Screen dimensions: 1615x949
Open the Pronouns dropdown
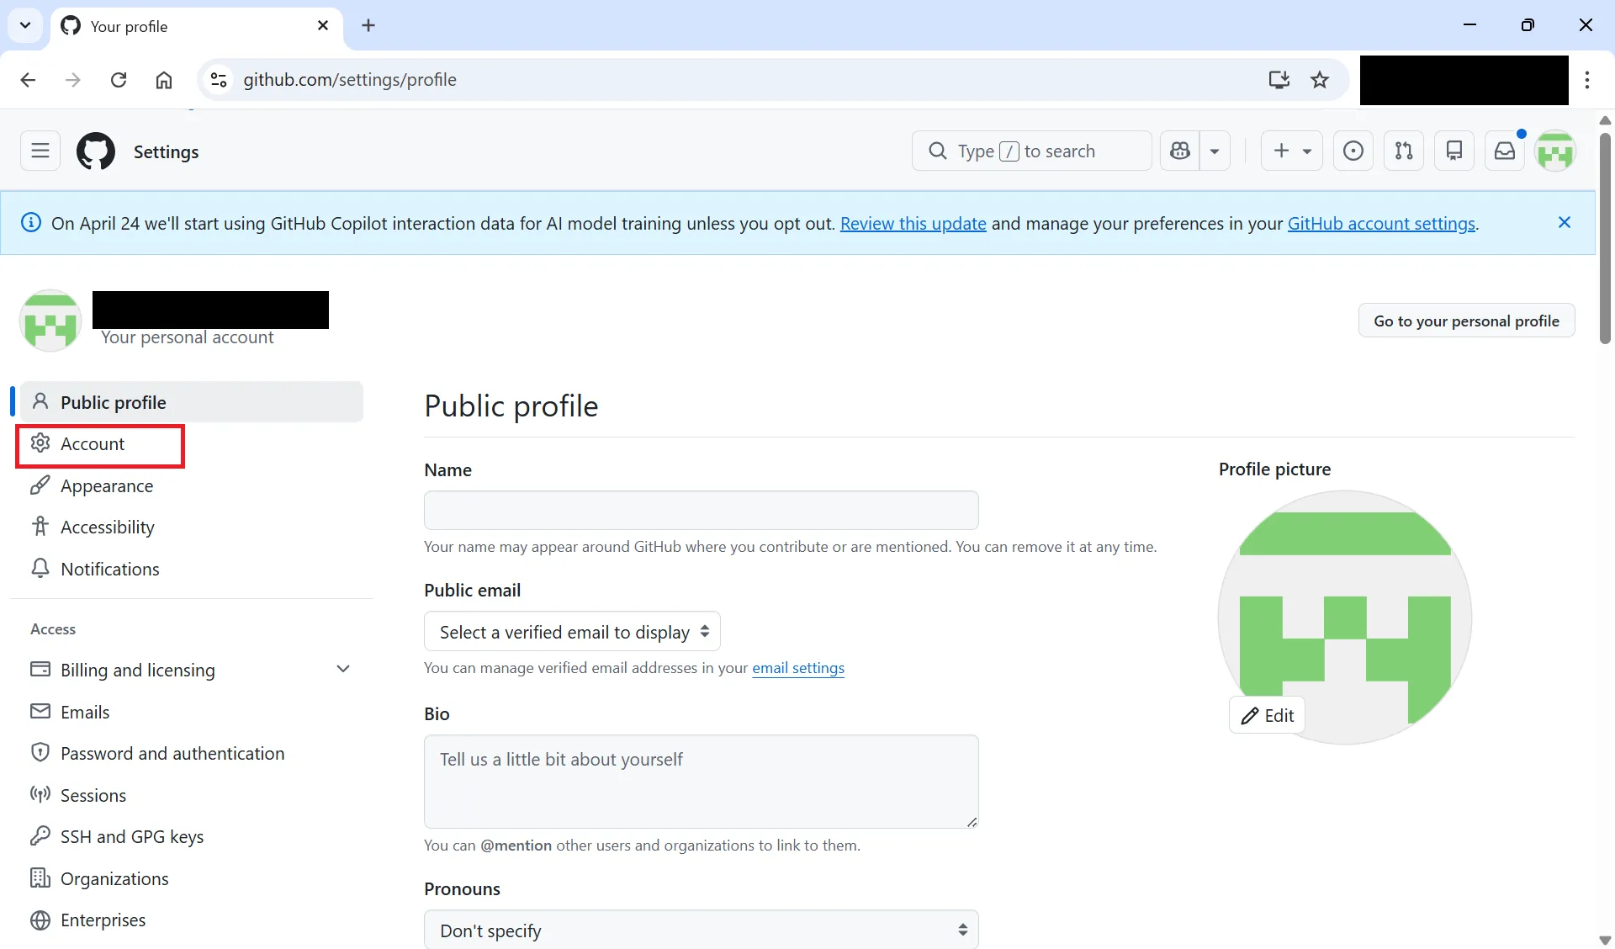coord(701,930)
